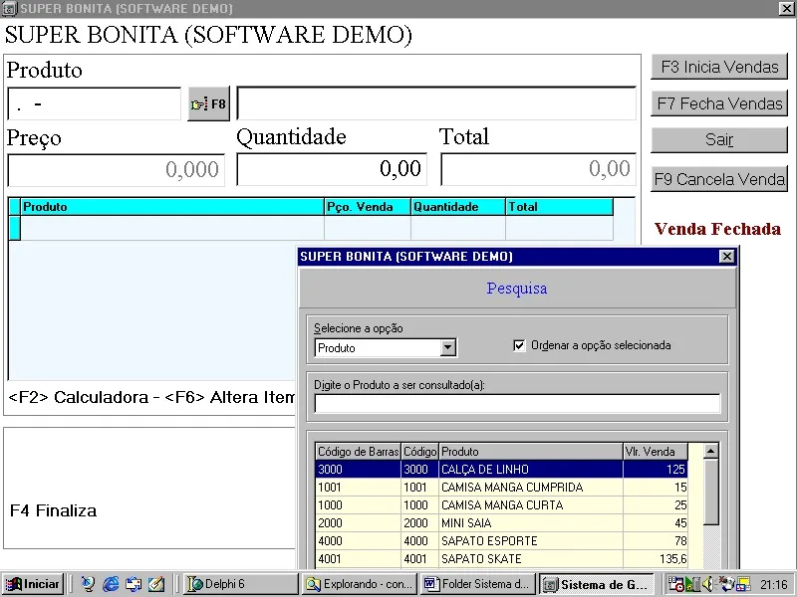Click the F8 product search button

[208, 104]
